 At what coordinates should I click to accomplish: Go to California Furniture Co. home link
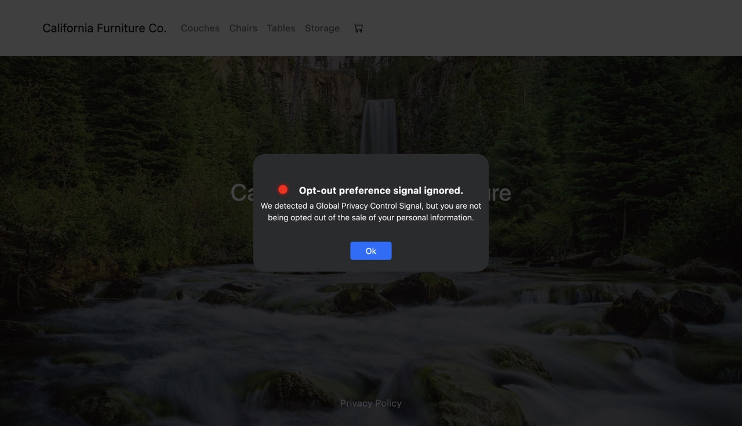[104, 28]
